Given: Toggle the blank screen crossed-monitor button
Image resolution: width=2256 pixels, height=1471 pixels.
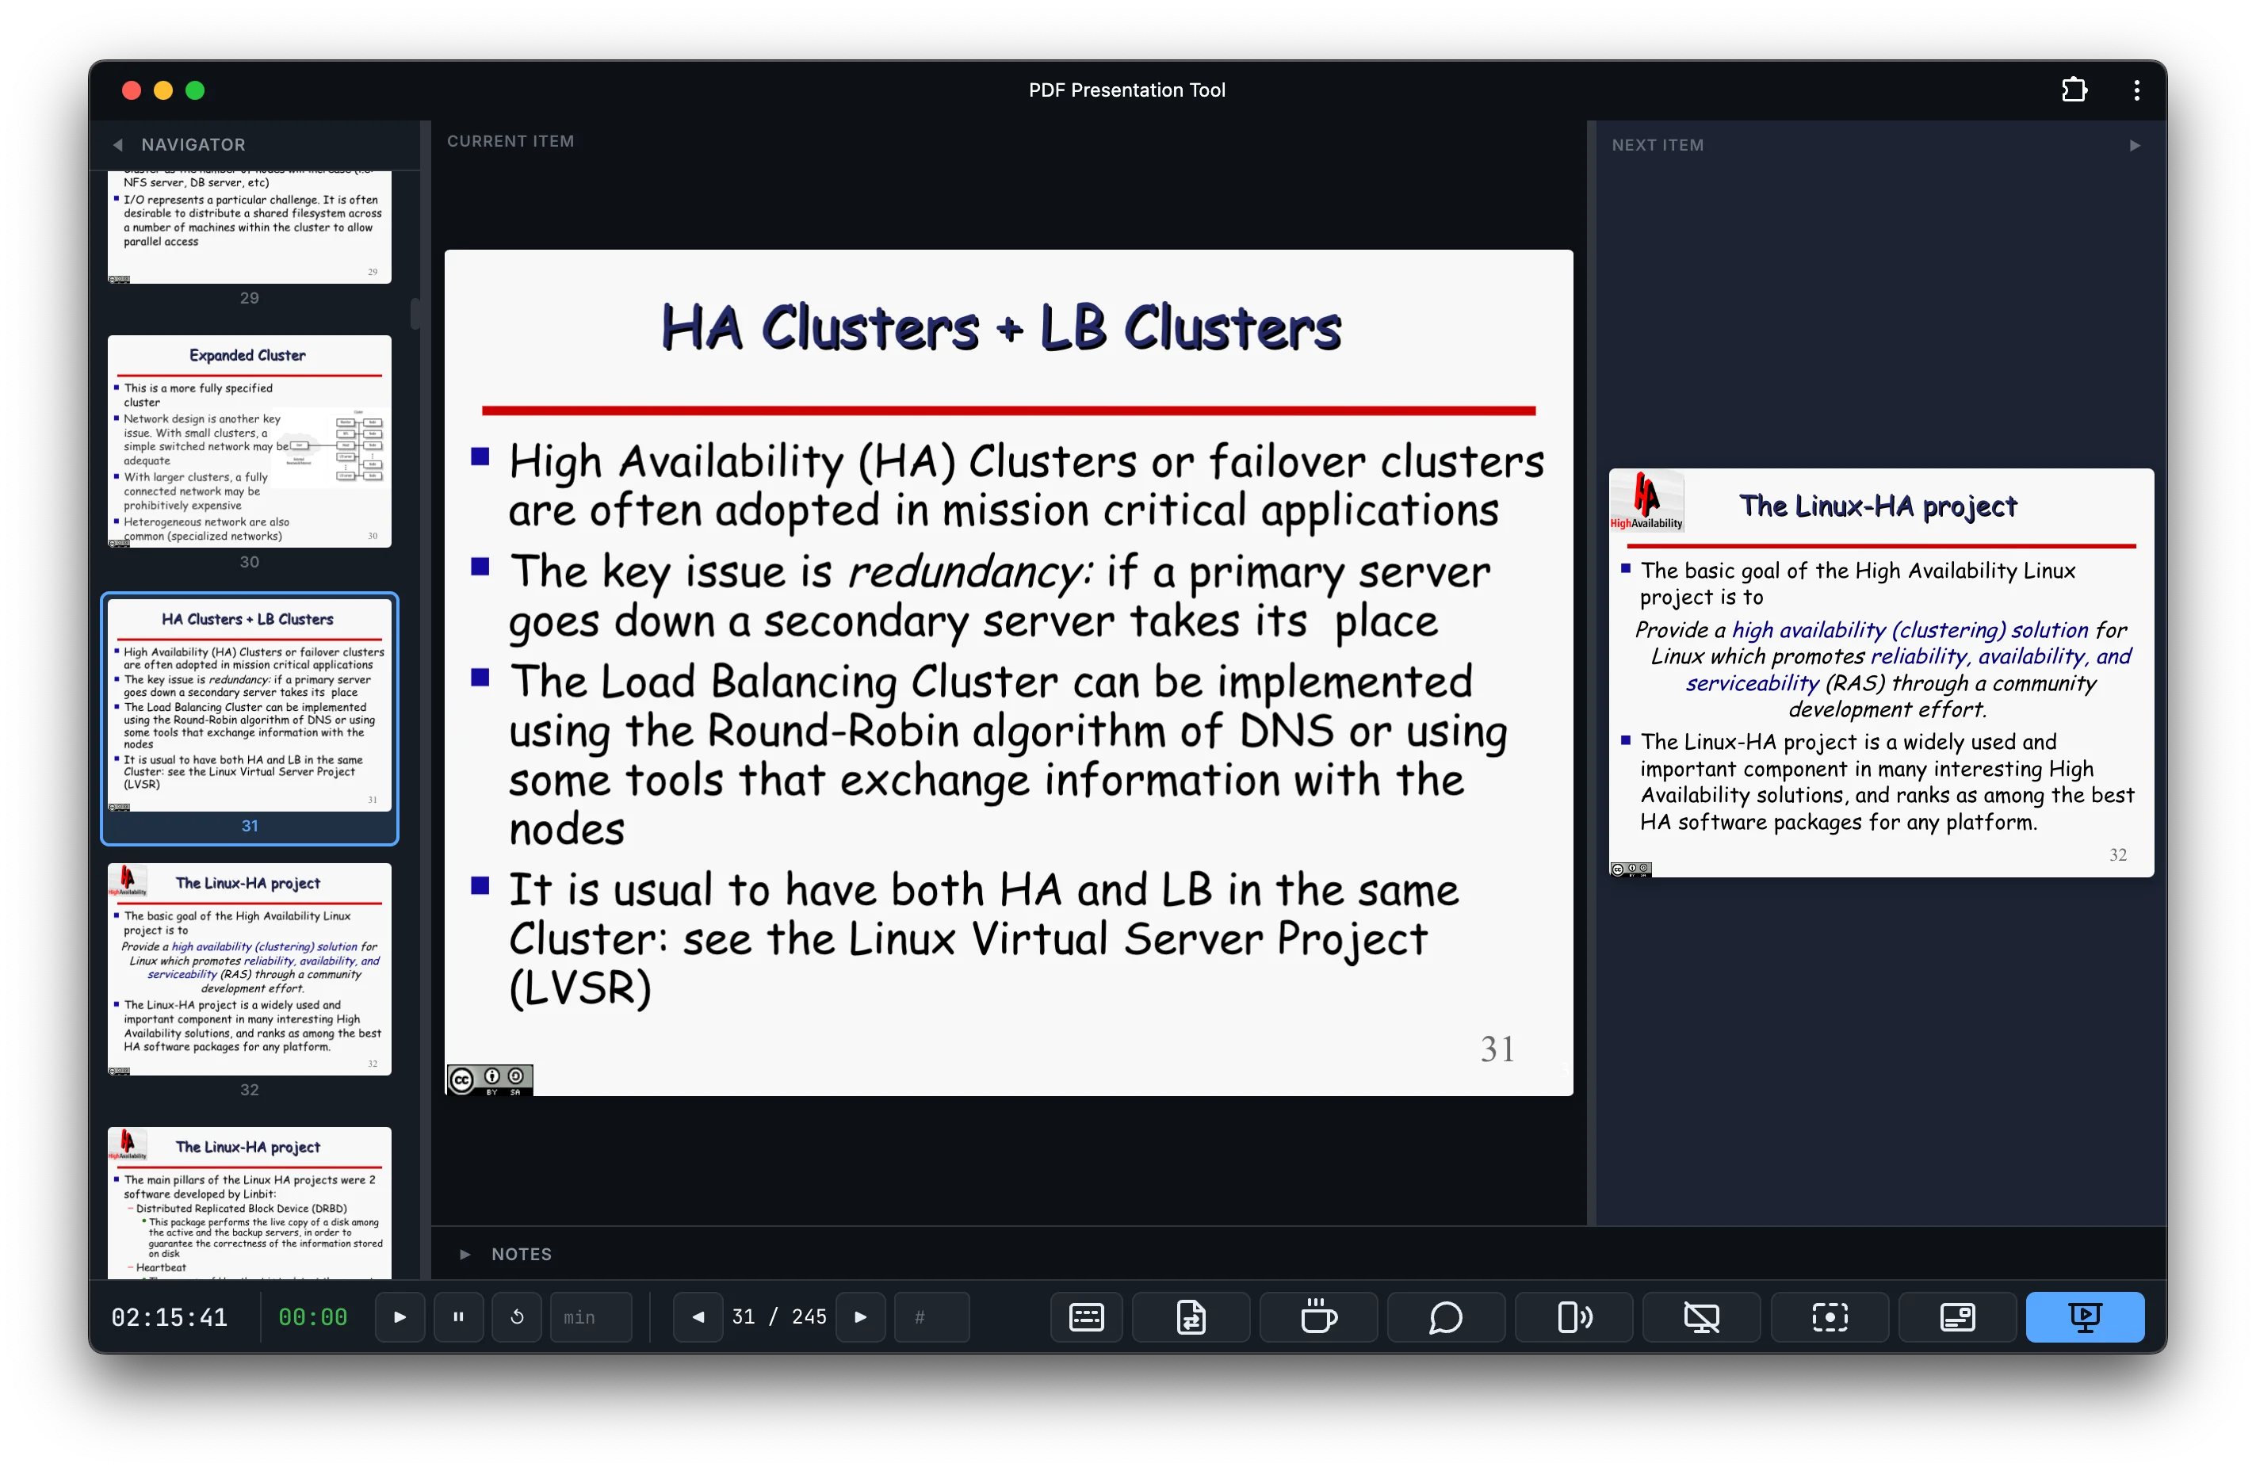Looking at the screenshot, I should [x=1701, y=1316].
